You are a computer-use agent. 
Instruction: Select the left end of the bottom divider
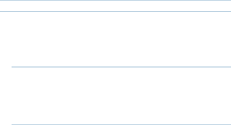(x=12, y=125)
